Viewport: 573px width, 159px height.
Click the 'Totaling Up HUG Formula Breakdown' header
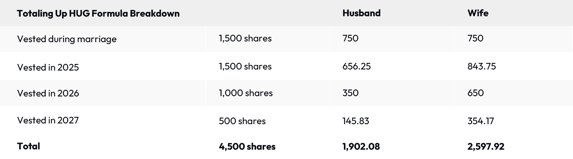pos(98,14)
